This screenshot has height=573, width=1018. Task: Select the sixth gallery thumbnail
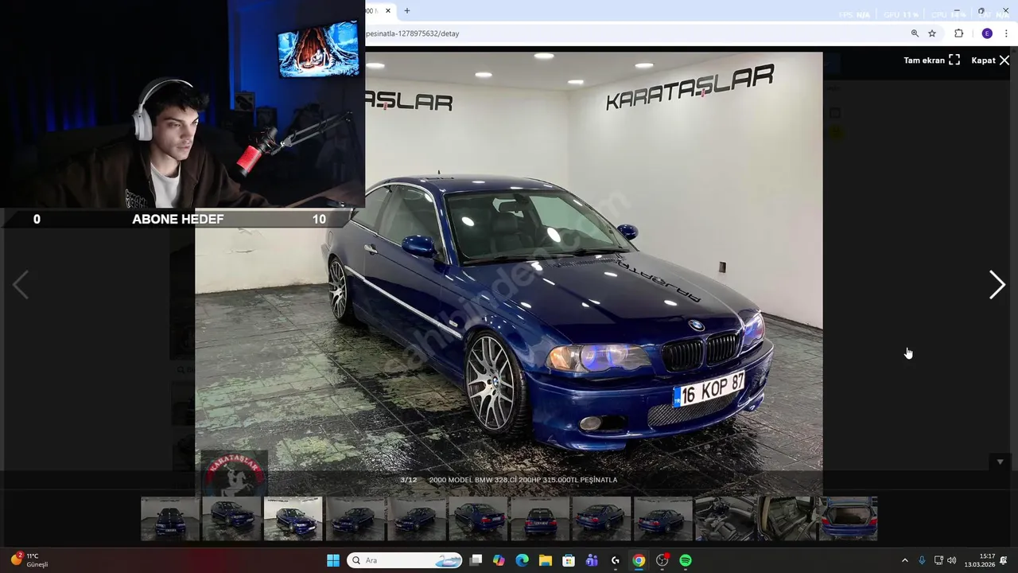click(x=478, y=519)
